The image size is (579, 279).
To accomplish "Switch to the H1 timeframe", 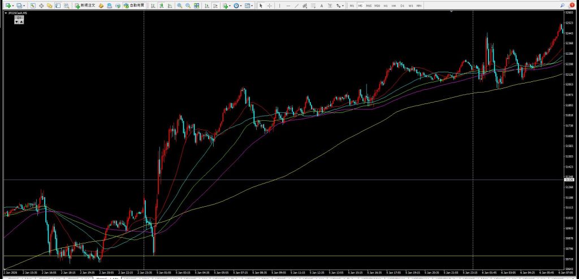I will click(x=386, y=5).
